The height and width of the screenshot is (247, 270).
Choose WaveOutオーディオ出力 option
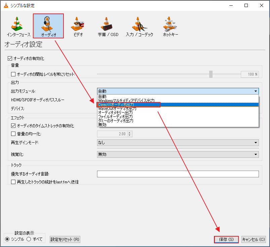pyautogui.click(x=178, y=109)
